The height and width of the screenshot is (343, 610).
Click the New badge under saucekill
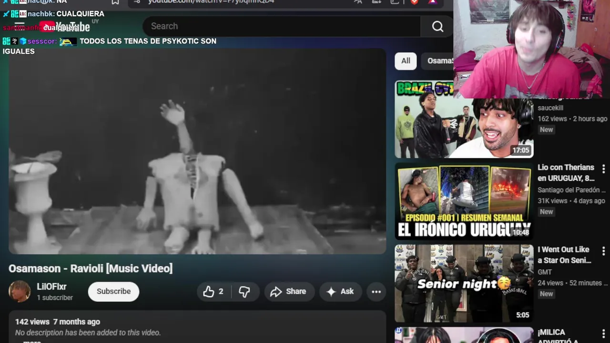pyautogui.click(x=546, y=130)
